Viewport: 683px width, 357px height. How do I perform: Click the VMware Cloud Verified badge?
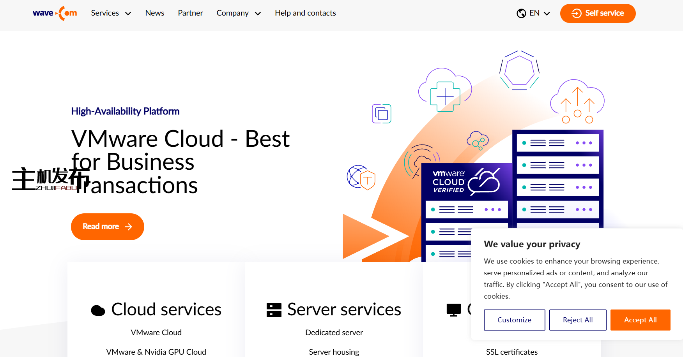466,181
